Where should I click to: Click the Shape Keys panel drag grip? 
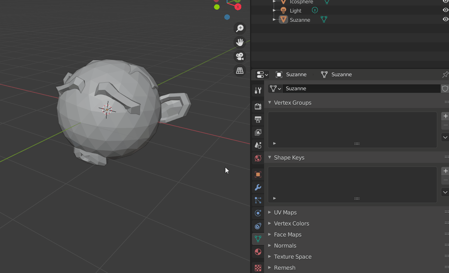click(446, 157)
